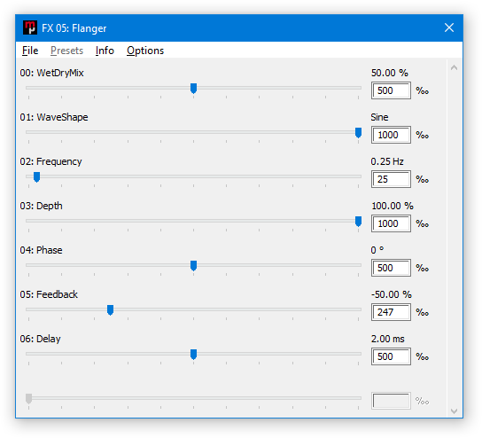Click the Frequency slider handle
This screenshot has width=482, height=438.
(x=36, y=176)
